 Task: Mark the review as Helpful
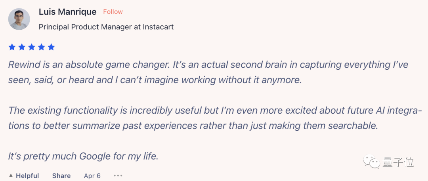coord(27,175)
